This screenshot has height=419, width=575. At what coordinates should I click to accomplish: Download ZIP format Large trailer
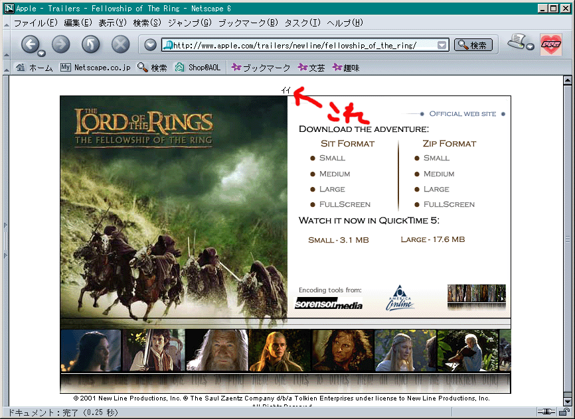(436, 189)
